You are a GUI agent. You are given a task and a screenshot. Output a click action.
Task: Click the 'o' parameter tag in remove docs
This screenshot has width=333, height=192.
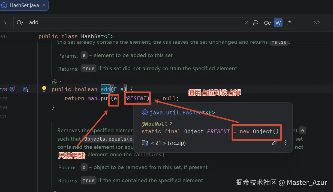pyautogui.click(x=84, y=167)
